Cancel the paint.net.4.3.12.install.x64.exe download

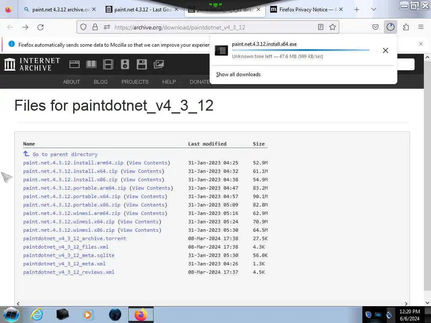386,50
